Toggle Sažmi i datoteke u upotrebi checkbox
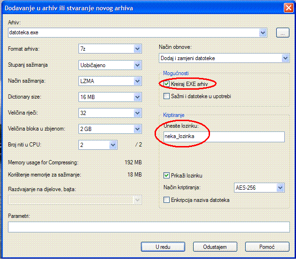This screenshot has height=262, width=296. click(166, 96)
